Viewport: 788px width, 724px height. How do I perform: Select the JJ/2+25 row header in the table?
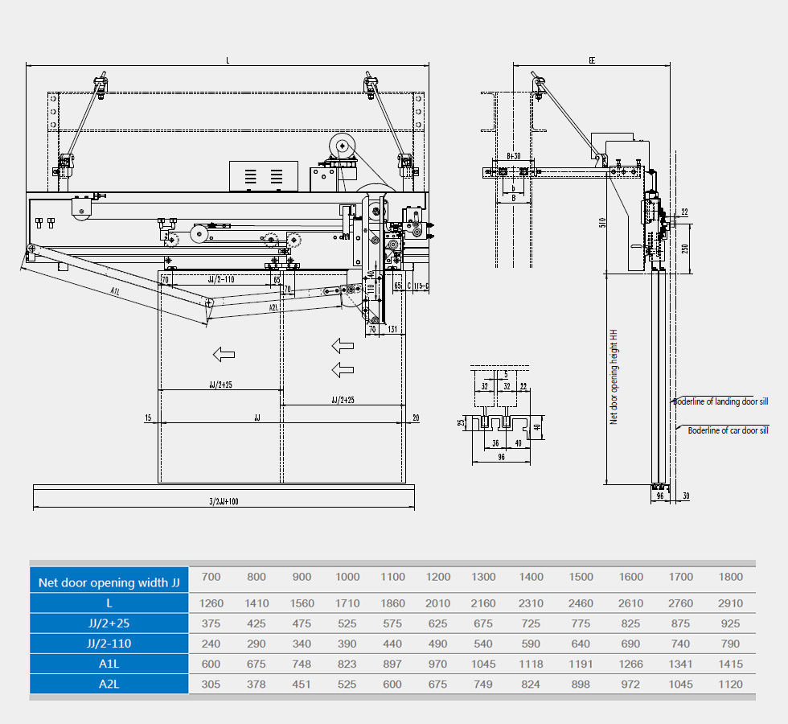tap(109, 623)
